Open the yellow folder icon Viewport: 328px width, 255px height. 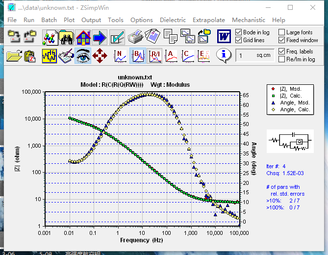tap(13, 56)
